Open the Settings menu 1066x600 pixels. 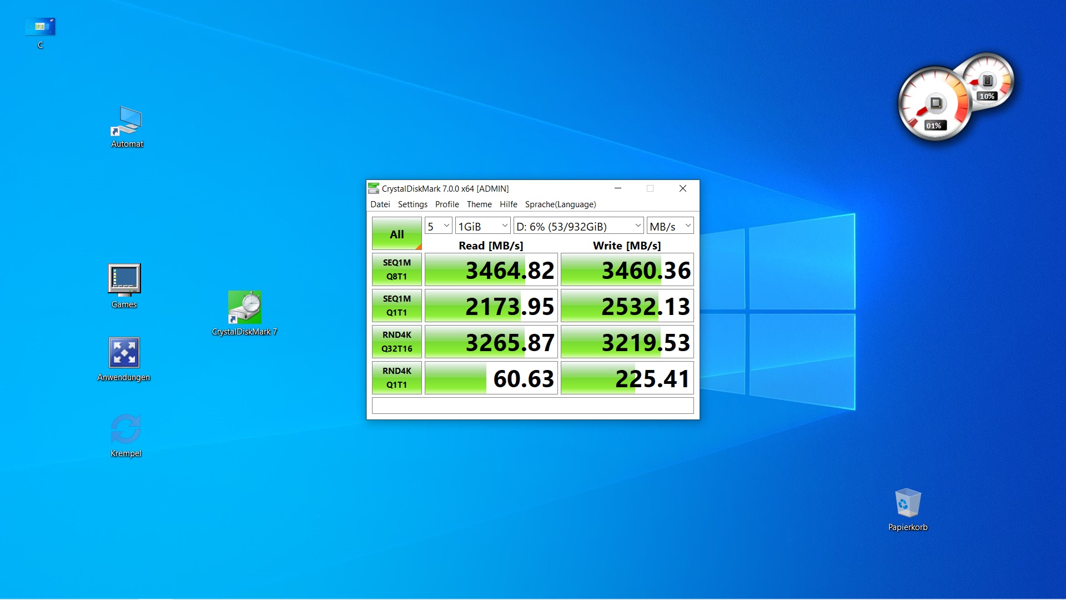coord(413,204)
